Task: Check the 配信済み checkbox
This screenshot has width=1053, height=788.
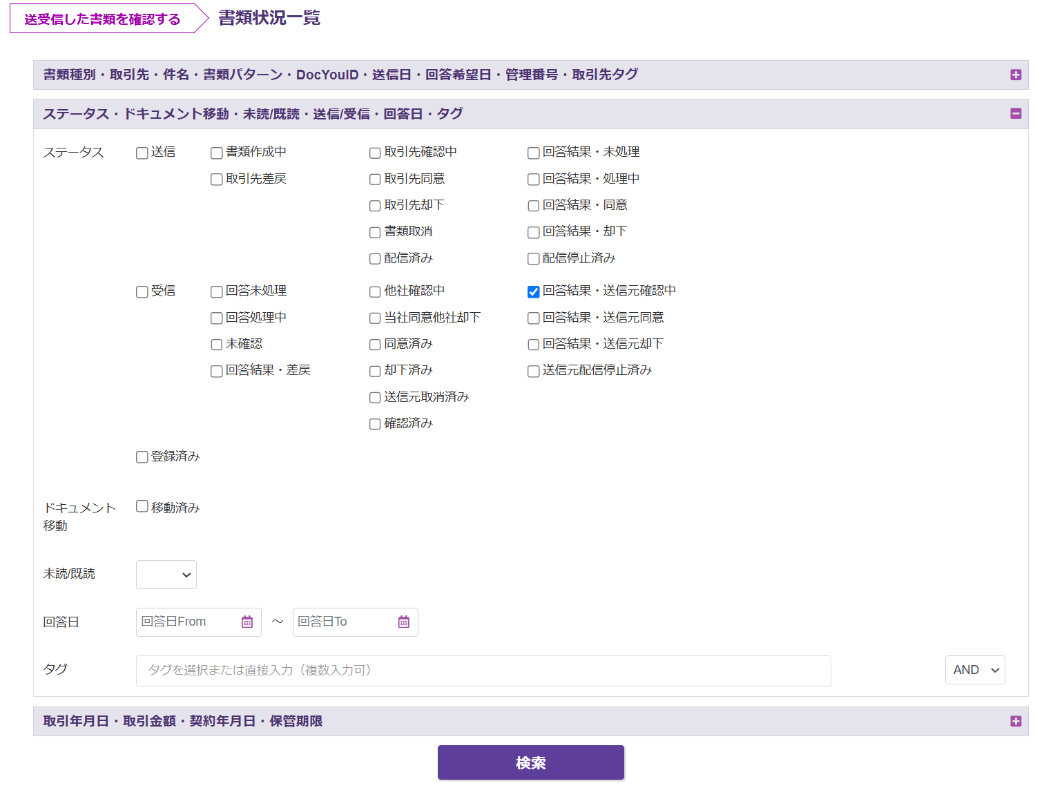Action: (375, 259)
